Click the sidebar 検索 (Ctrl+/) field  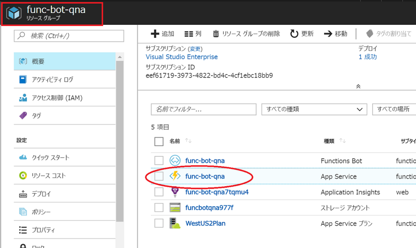69,36
